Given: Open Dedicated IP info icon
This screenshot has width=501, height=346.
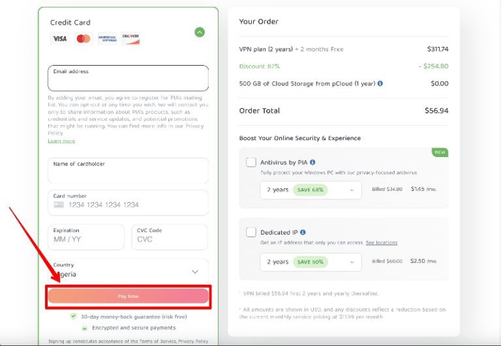Looking at the screenshot, I should pos(303,232).
